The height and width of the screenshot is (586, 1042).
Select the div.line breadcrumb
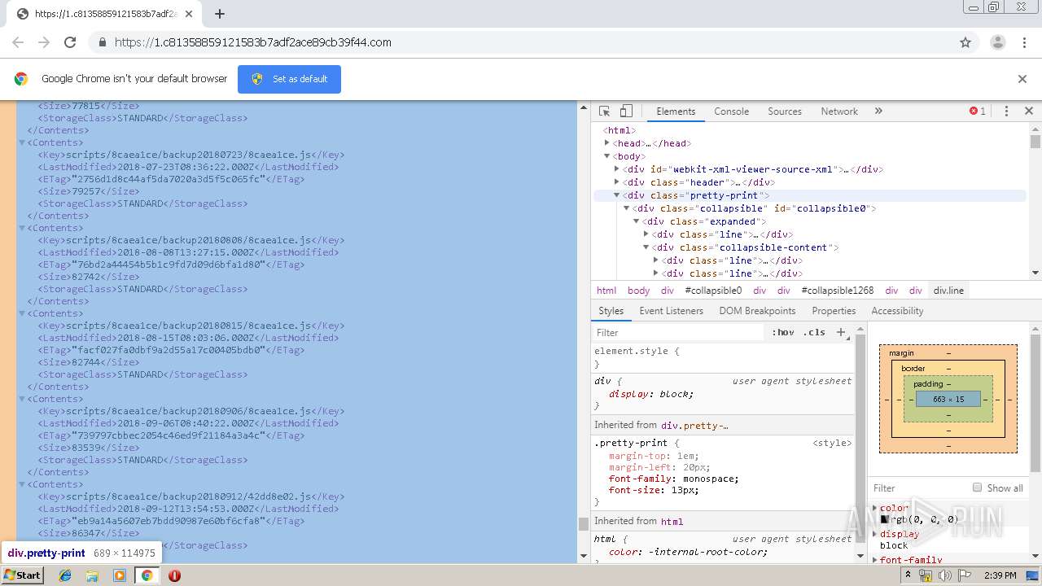click(x=948, y=291)
